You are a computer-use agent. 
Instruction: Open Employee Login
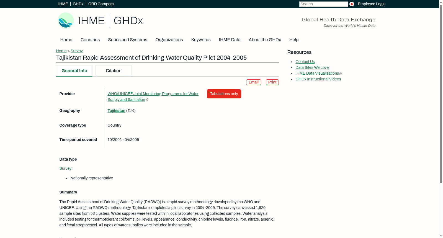point(372,4)
